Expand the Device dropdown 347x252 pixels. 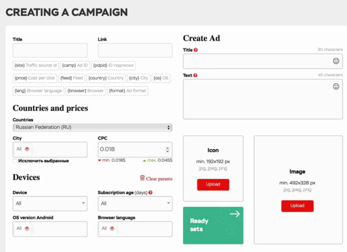pyautogui.click(x=50, y=203)
